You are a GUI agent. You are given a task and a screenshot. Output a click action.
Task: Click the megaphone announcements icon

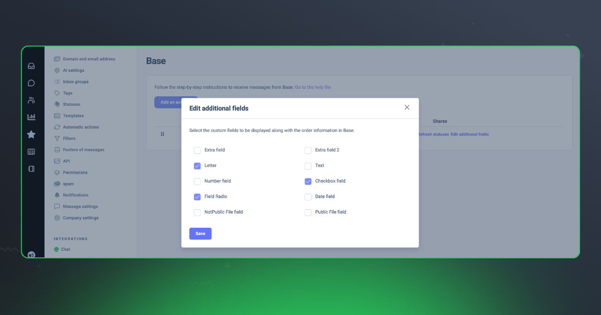(31, 254)
